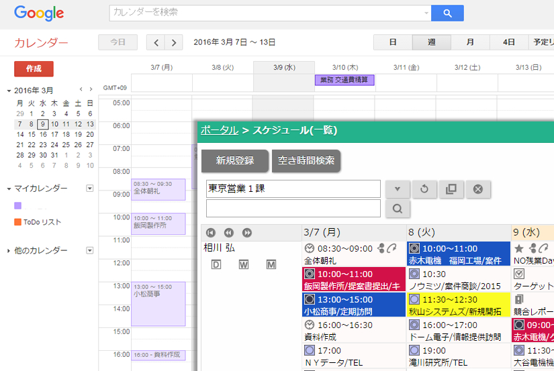Click the schedule forward icon
The width and height of the screenshot is (554, 371).
[247, 233]
